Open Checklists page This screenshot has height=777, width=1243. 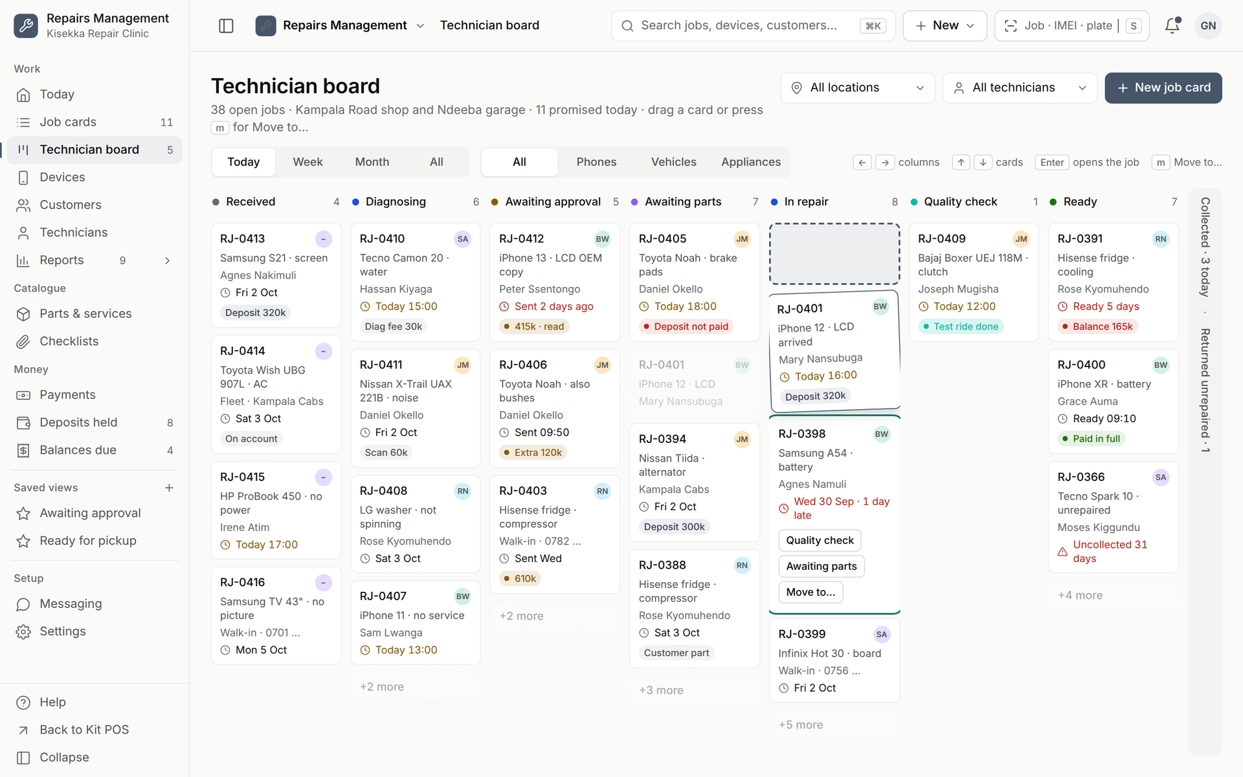click(95, 341)
